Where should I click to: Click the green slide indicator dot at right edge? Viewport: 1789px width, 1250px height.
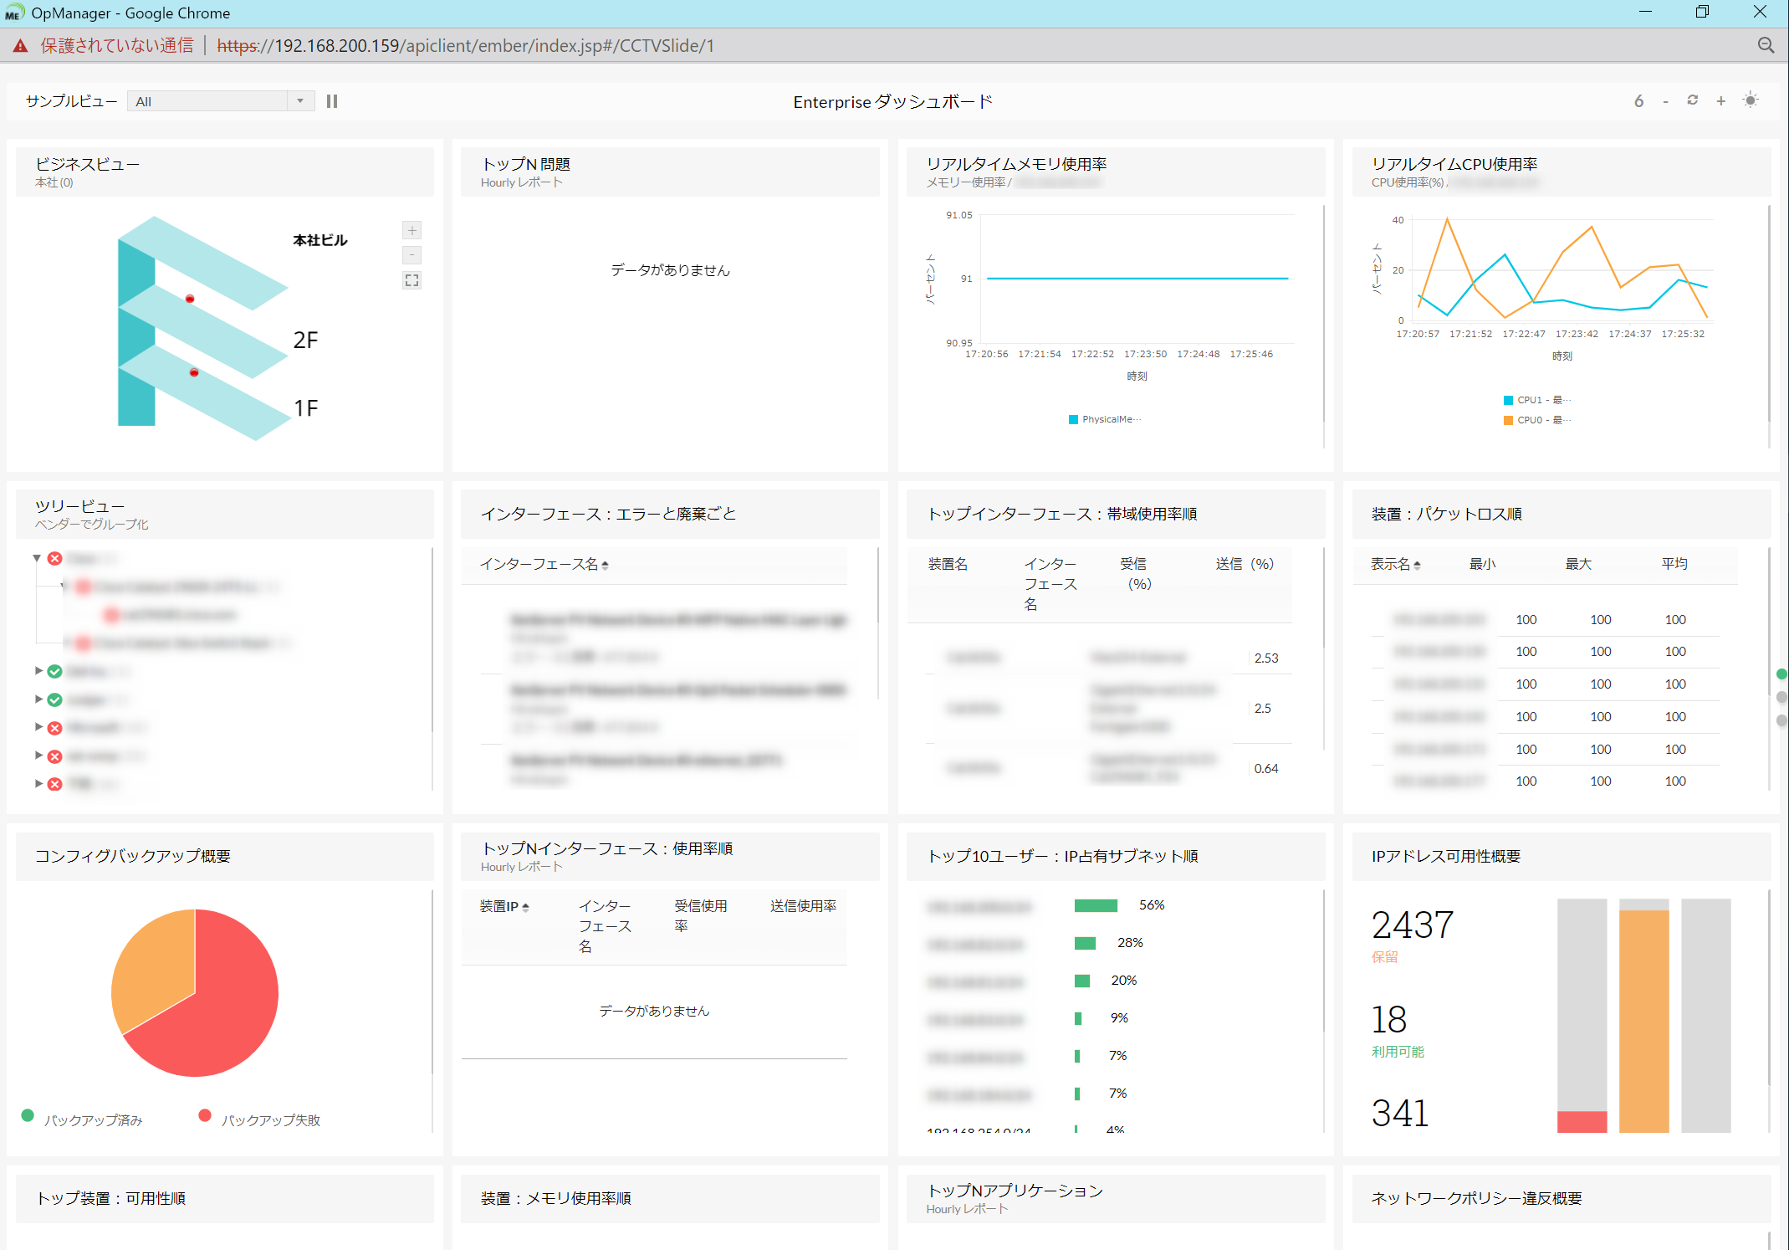tap(1781, 674)
